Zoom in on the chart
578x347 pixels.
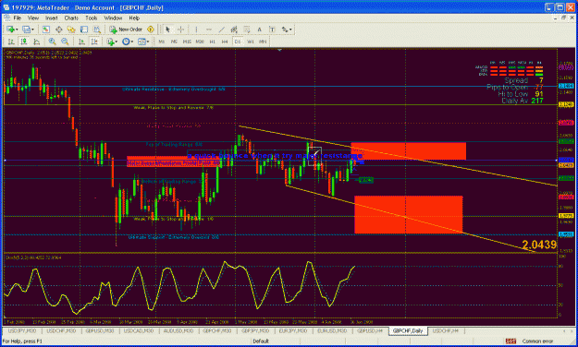point(52,42)
